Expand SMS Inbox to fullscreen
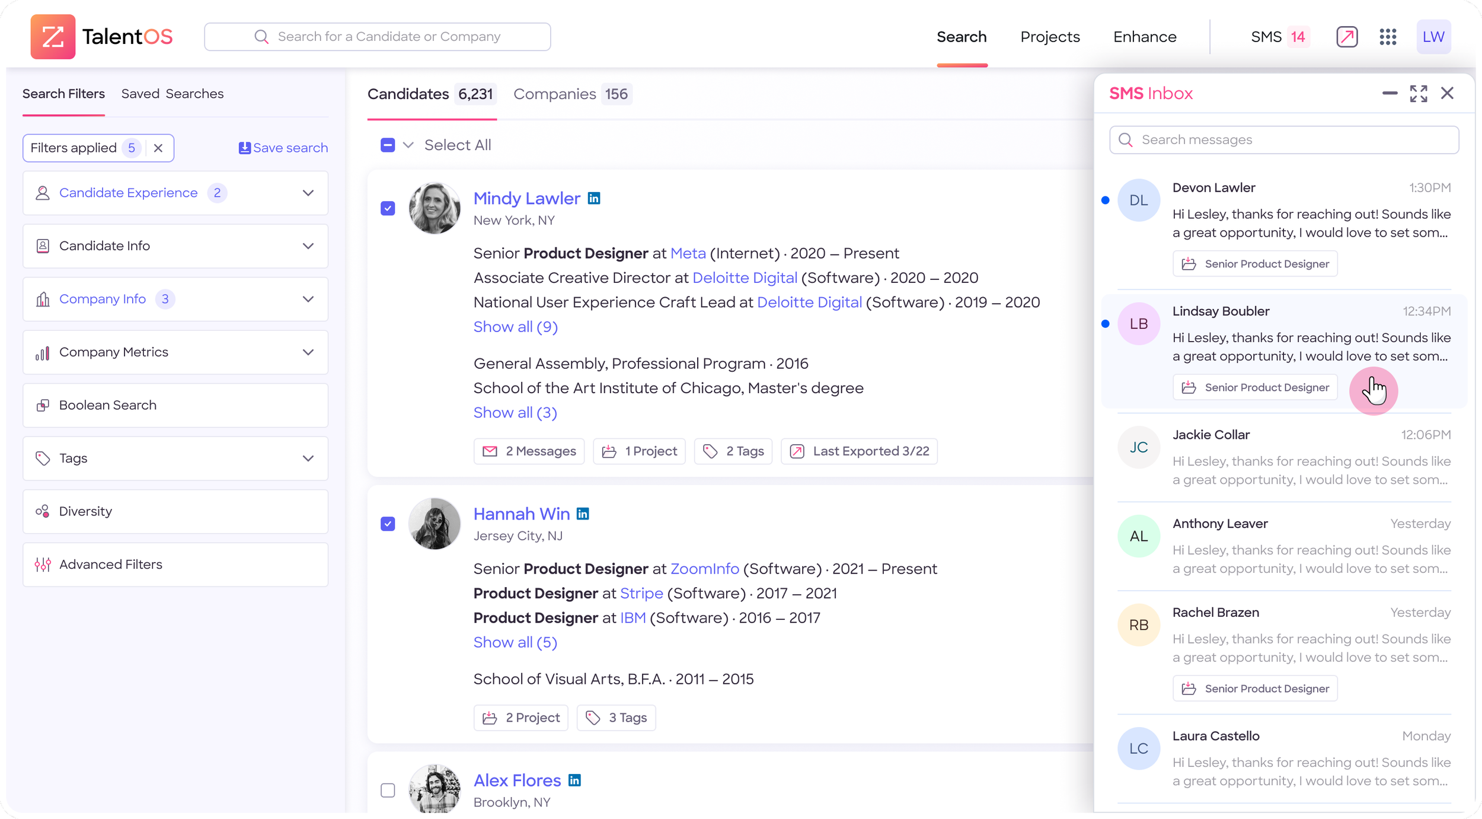 click(x=1418, y=94)
